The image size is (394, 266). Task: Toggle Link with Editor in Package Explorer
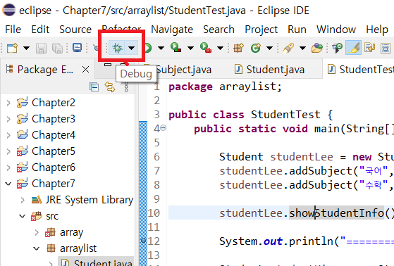(110, 87)
